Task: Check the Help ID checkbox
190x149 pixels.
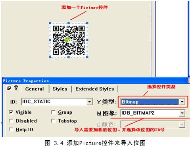Action: click(x=11, y=130)
